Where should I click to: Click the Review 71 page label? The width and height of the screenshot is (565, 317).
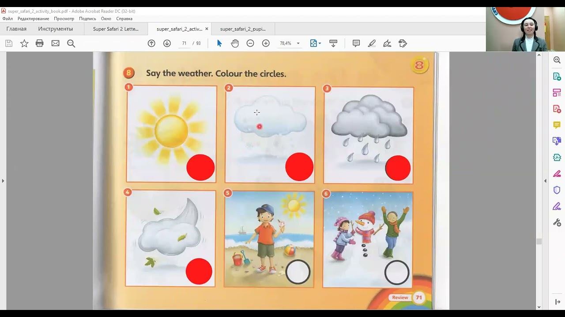407,298
